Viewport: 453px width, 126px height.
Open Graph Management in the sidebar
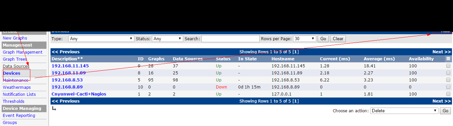point(23,52)
